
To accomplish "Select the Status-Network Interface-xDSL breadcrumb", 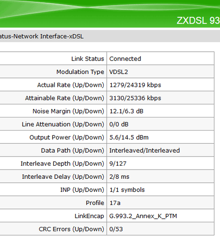I will [42, 36].
